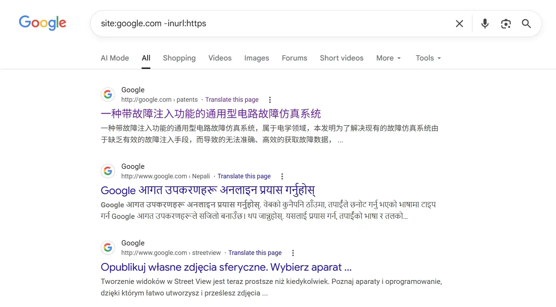Screen dimensions: 556x307
Task: Click the URL http://www.google.com › streetview
Action: [x=171, y=253]
